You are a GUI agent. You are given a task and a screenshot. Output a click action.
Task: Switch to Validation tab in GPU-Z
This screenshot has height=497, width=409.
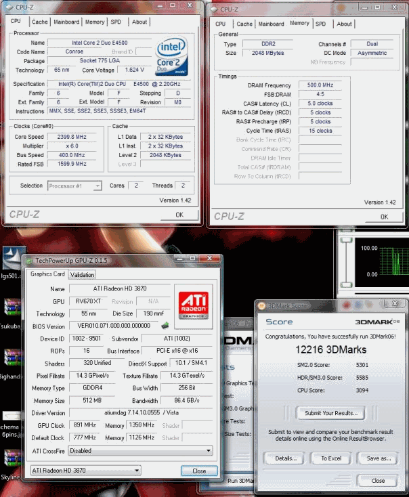82,275
